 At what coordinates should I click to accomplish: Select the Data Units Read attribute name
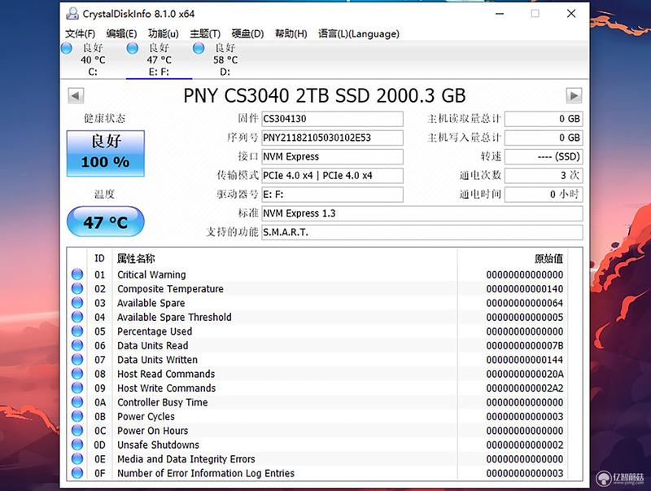152,345
